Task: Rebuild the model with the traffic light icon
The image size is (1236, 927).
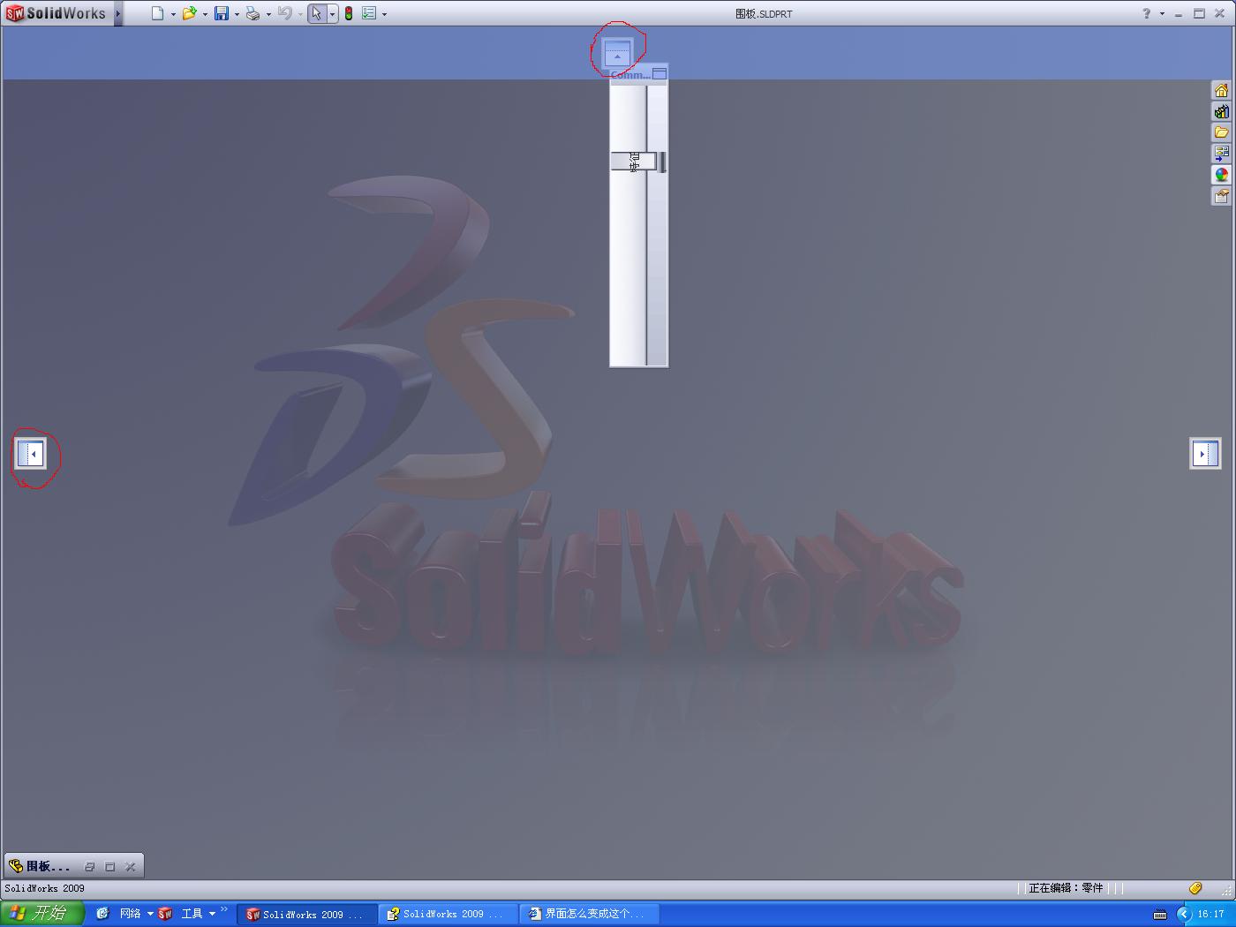Action: point(349,13)
